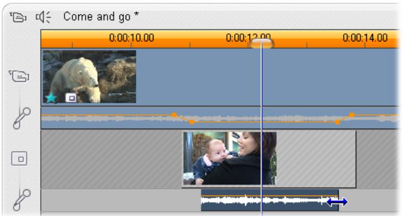Click the original audio track icon
Viewport: 403px width, 216px height.
click(x=22, y=118)
